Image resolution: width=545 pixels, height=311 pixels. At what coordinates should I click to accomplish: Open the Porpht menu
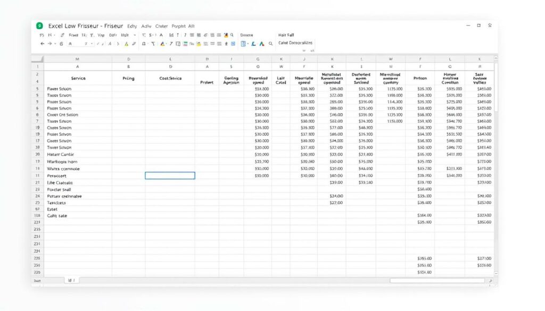(178, 26)
